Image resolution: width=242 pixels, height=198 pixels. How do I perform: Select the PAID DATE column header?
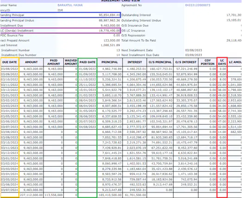coord(87,62)
